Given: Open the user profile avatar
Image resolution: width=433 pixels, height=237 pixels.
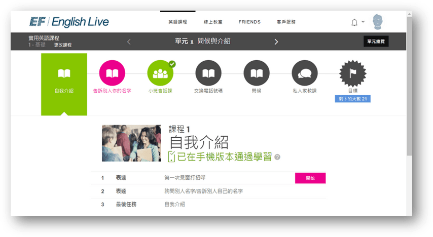Looking at the screenshot, I should coord(378,22).
